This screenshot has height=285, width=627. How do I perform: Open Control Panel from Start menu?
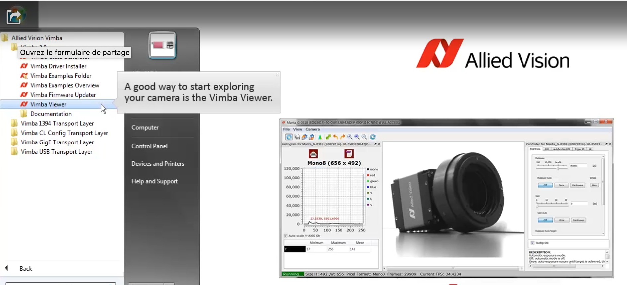tap(149, 146)
